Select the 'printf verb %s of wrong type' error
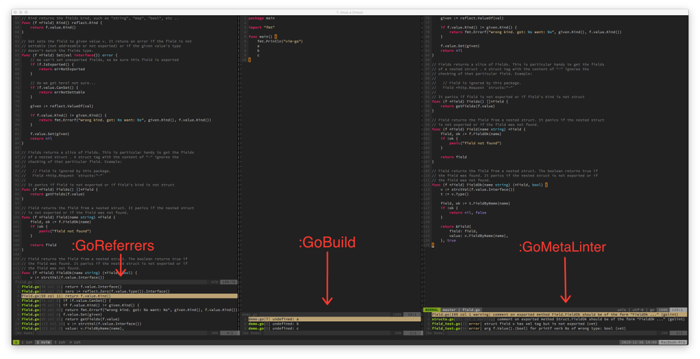This screenshot has height=359, width=700. click(x=555, y=329)
